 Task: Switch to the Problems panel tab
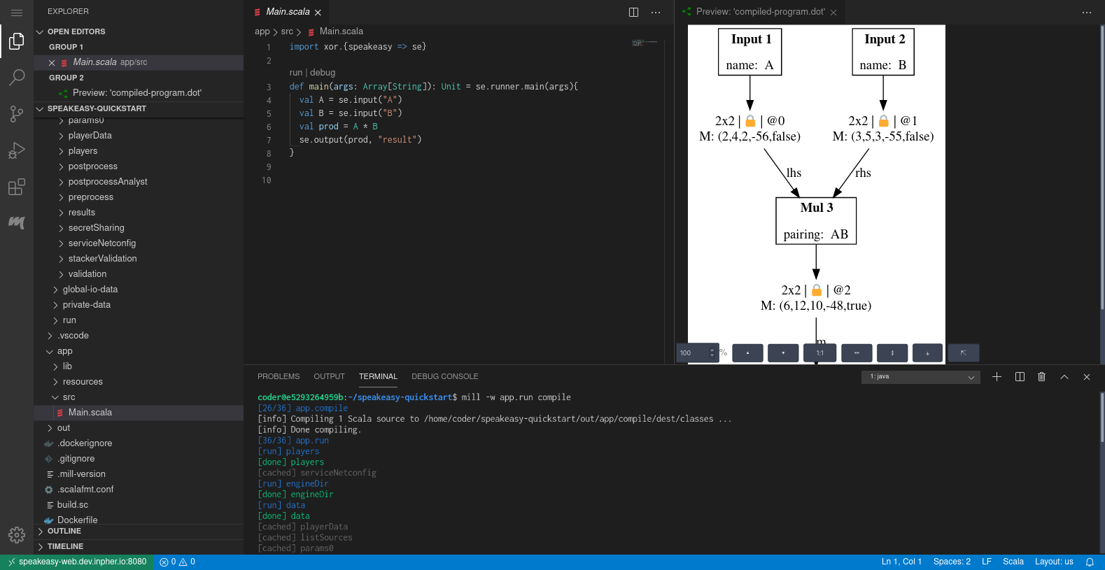tap(279, 377)
